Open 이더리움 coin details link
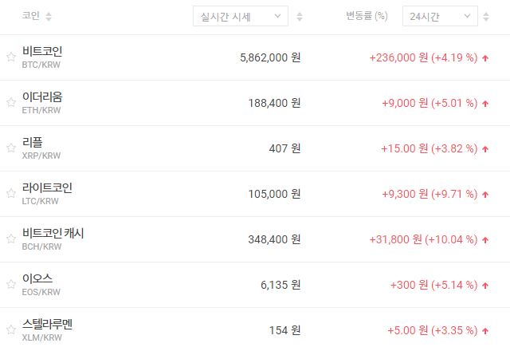The image size is (510, 351). point(42,97)
